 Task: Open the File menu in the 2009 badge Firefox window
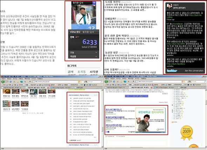(x=107, y=79)
